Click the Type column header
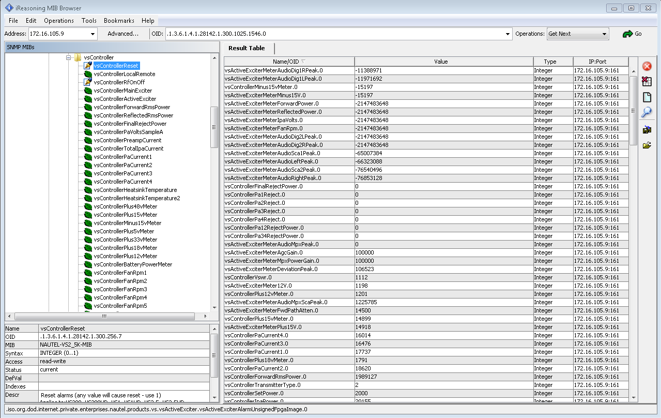 pyautogui.click(x=553, y=62)
